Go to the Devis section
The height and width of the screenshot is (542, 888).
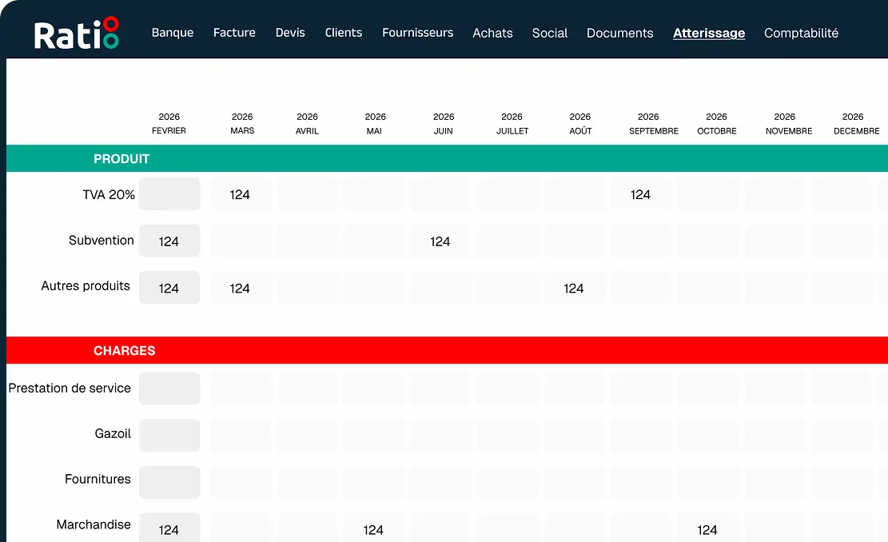290,33
